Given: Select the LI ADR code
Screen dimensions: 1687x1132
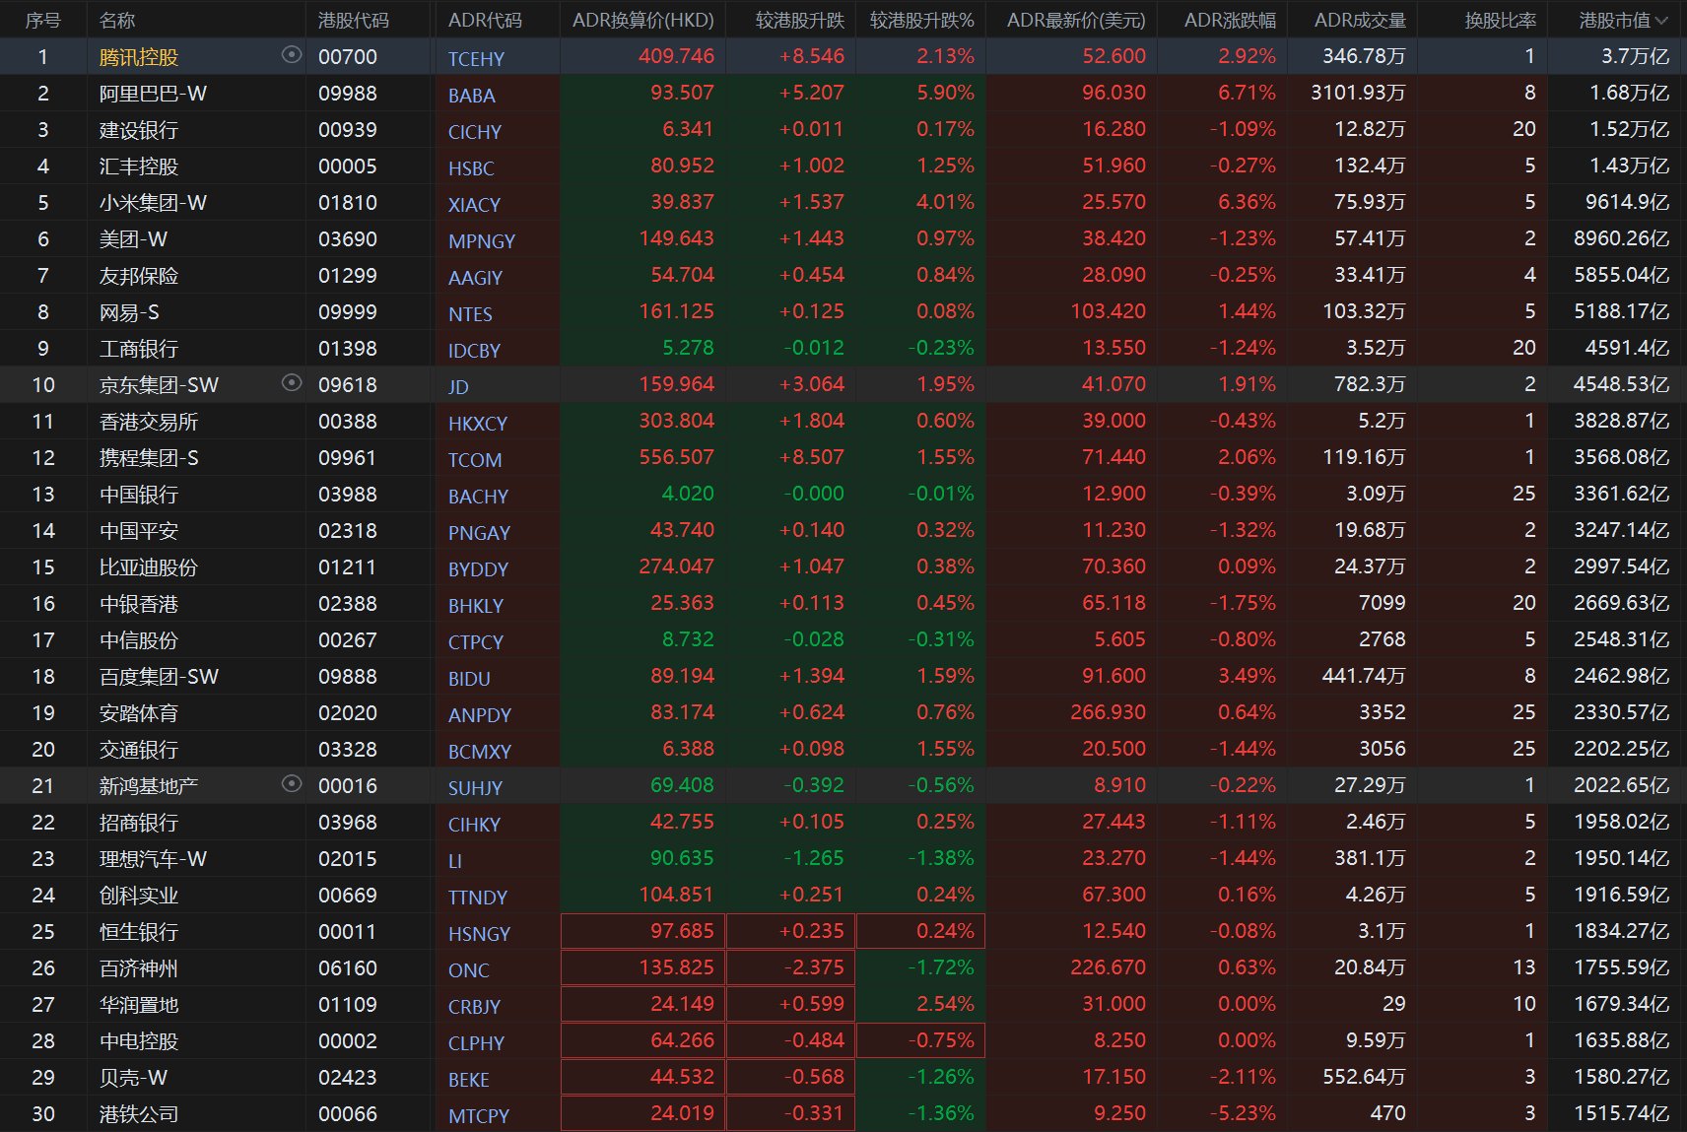Looking at the screenshot, I should coord(454,861).
